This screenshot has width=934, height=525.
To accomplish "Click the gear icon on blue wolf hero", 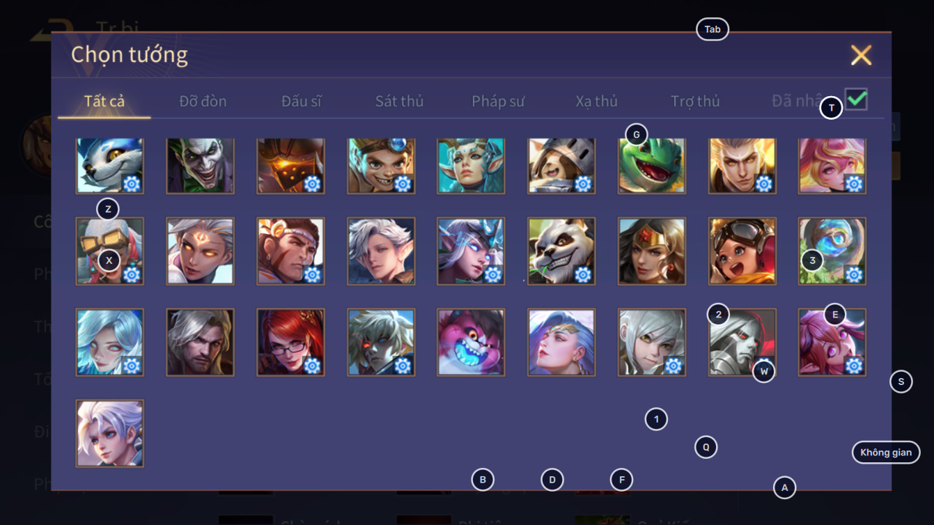I will (x=132, y=184).
